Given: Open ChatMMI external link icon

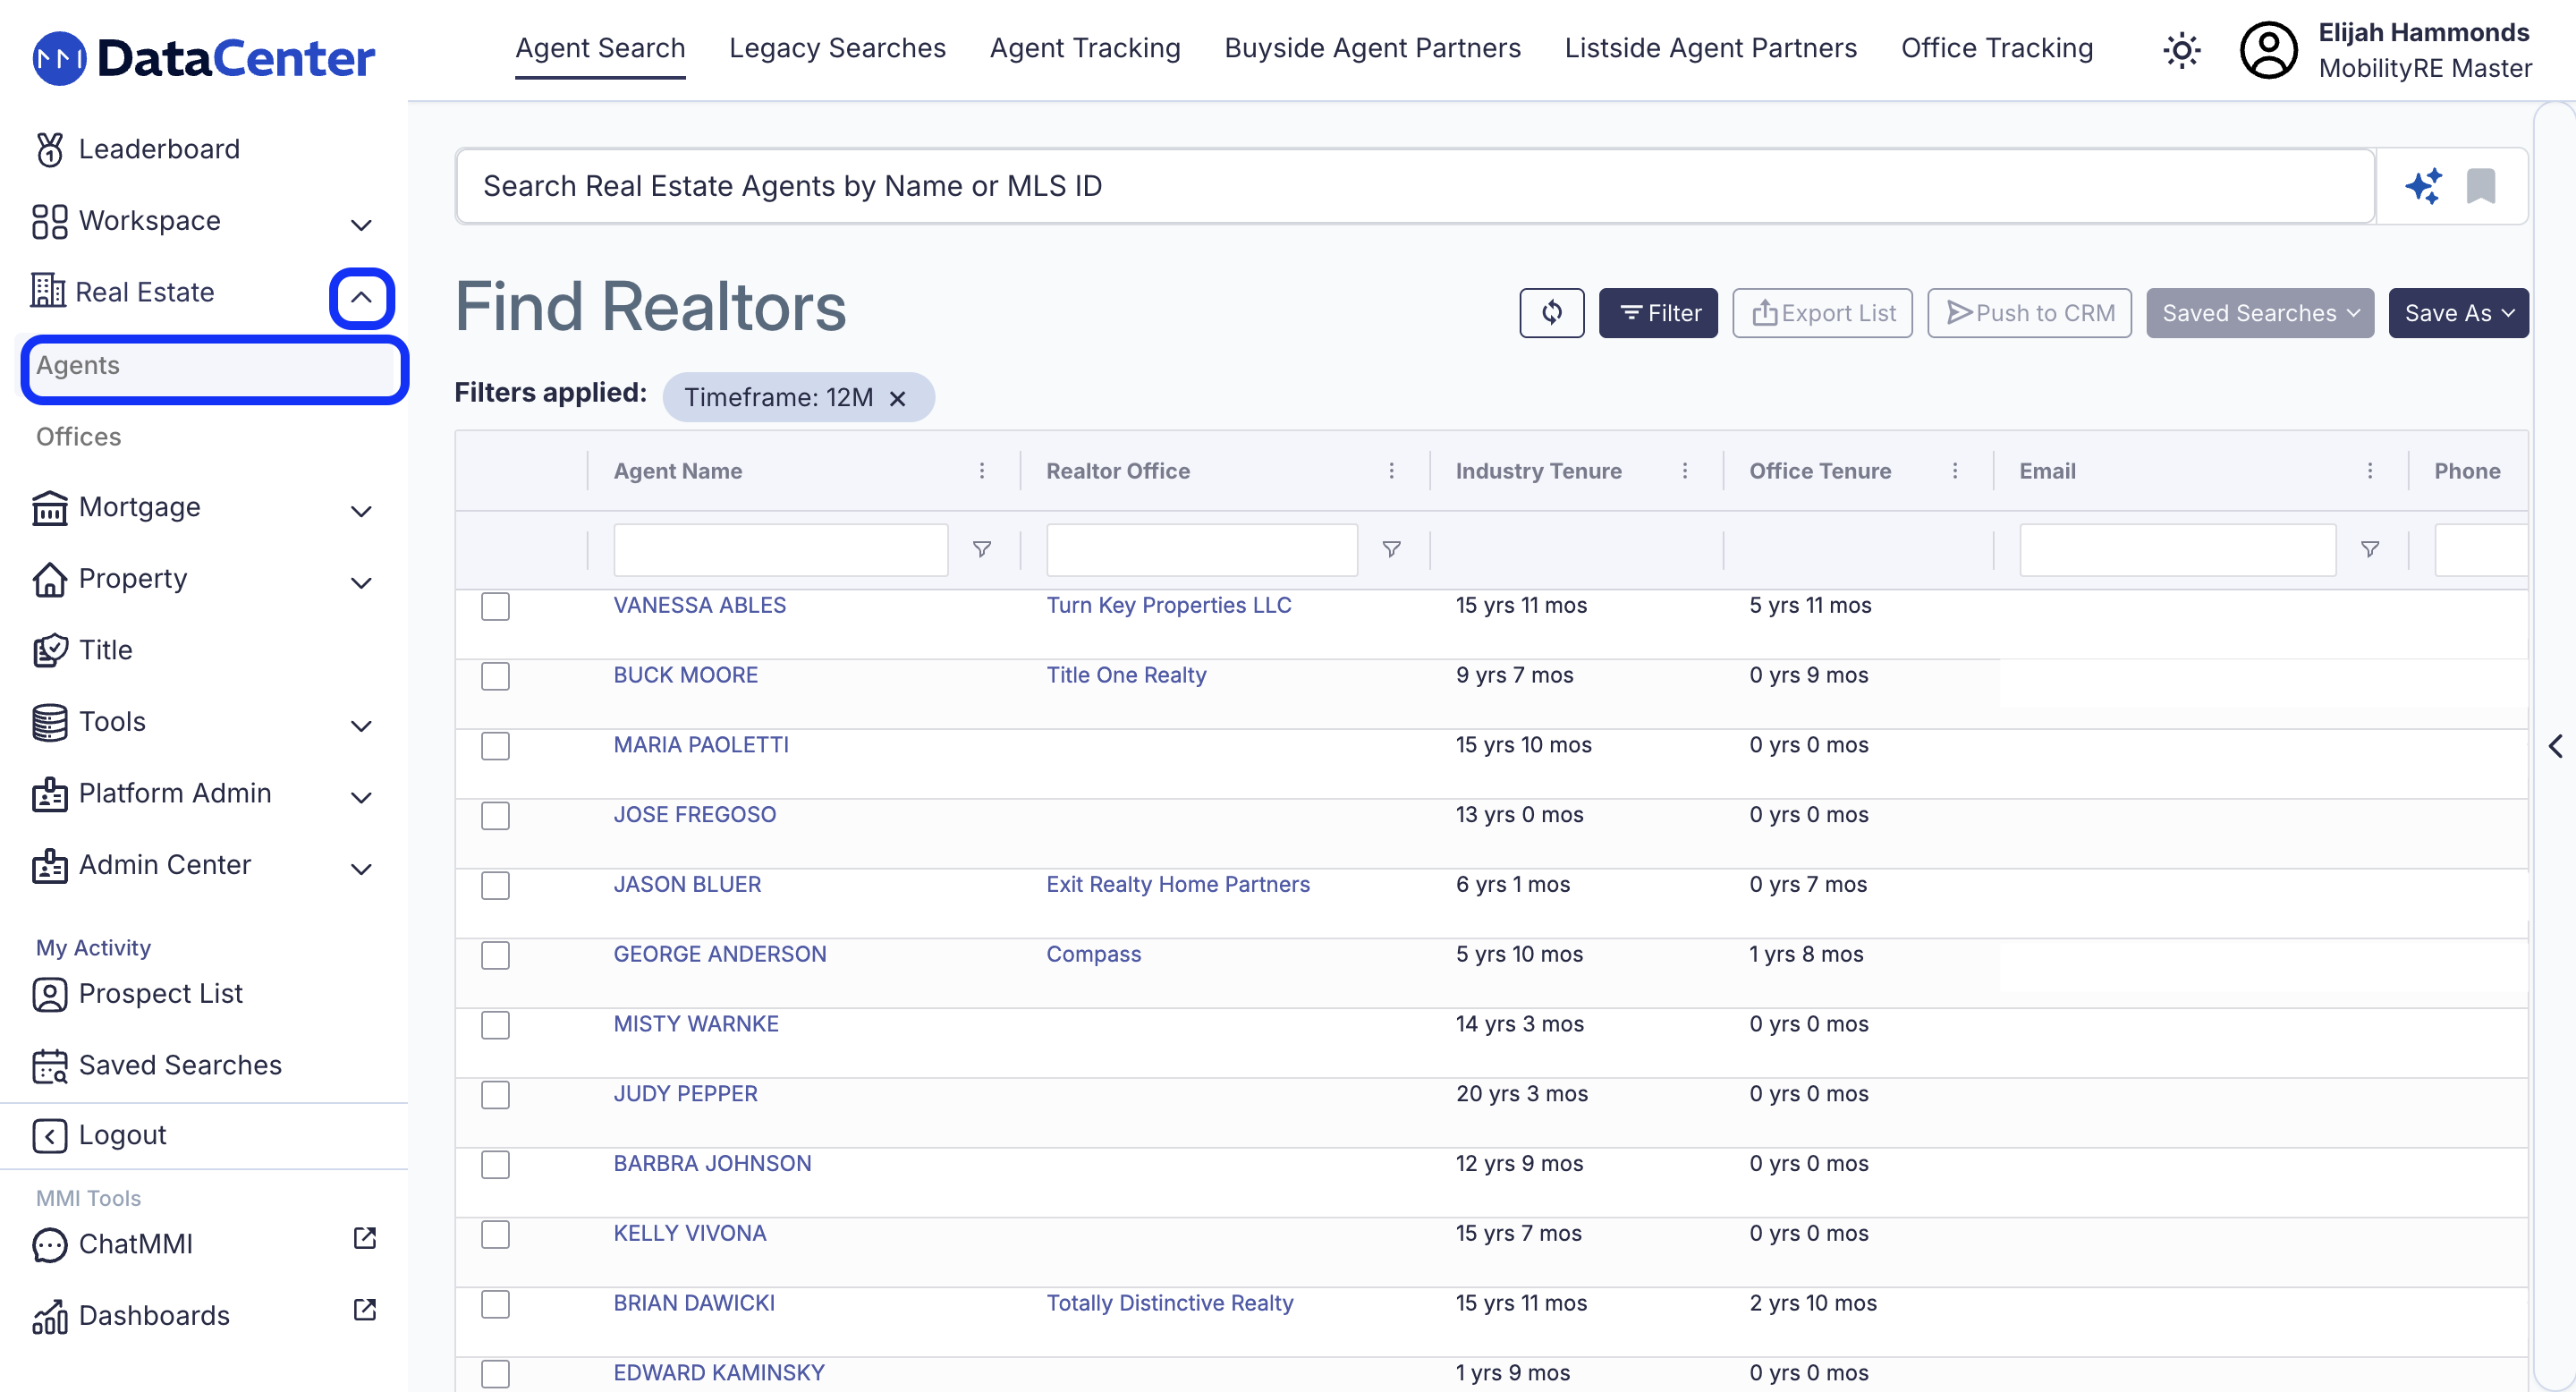Looking at the screenshot, I should point(365,1238).
